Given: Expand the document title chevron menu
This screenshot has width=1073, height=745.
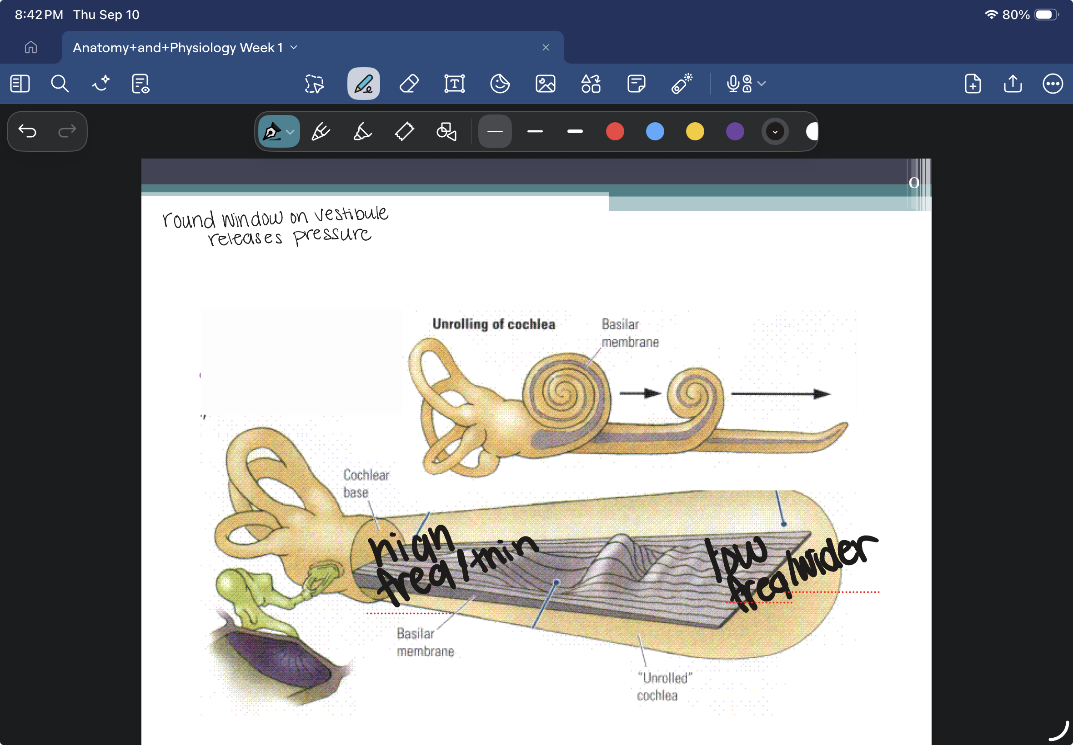Looking at the screenshot, I should pos(294,48).
